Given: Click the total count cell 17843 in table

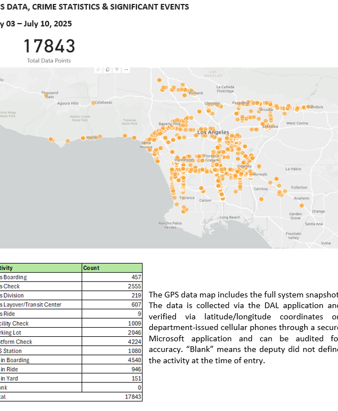Looking at the screenshot, I should point(132,396).
